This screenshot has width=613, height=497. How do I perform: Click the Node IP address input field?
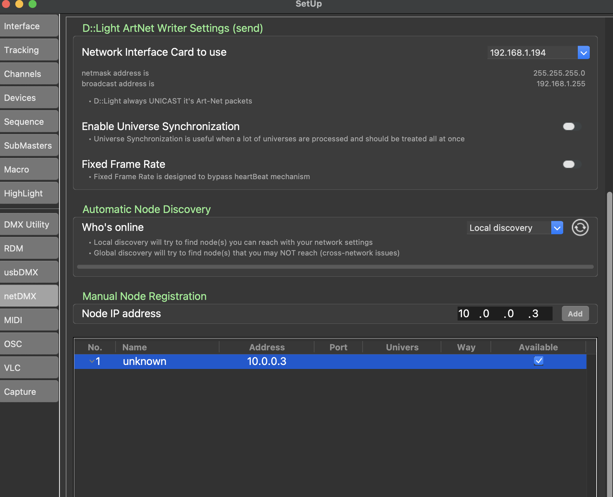[505, 314]
